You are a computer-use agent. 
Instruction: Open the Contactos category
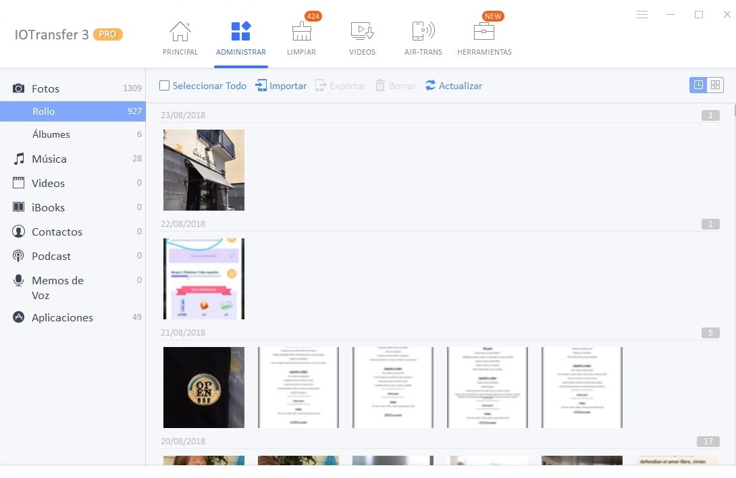73,232
